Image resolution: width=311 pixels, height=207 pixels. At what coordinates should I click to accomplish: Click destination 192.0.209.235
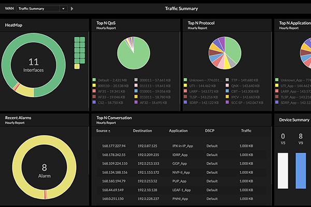pos(148,155)
